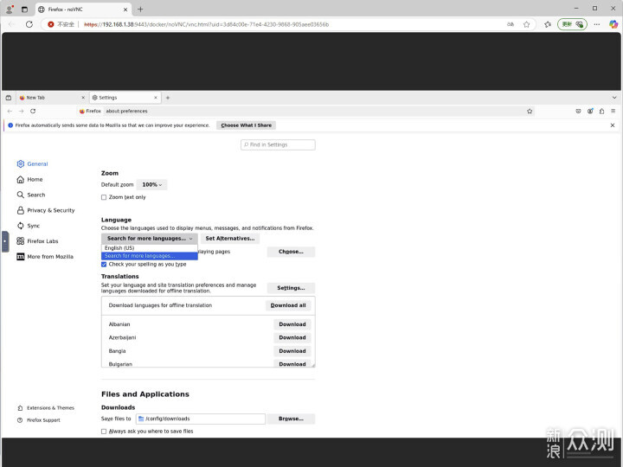Image resolution: width=623 pixels, height=467 pixels.
Task: Close the Settings tab
Action: 156,97
